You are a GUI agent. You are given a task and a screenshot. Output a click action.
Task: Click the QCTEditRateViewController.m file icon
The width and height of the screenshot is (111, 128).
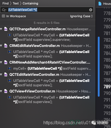pyautogui.click(x=6, y=74)
